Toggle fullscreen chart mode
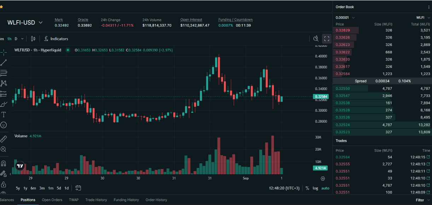The height and width of the screenshot is (205, 432). pyautogui.click(x=327, y=39)
